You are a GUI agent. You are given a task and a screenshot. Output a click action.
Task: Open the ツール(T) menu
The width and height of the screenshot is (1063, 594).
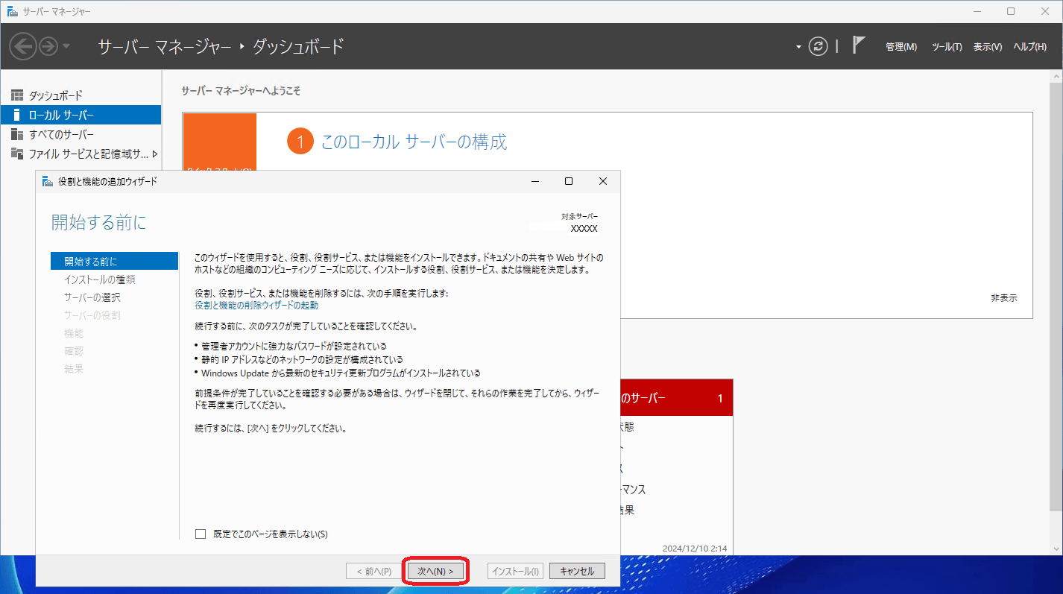(947, 46)
